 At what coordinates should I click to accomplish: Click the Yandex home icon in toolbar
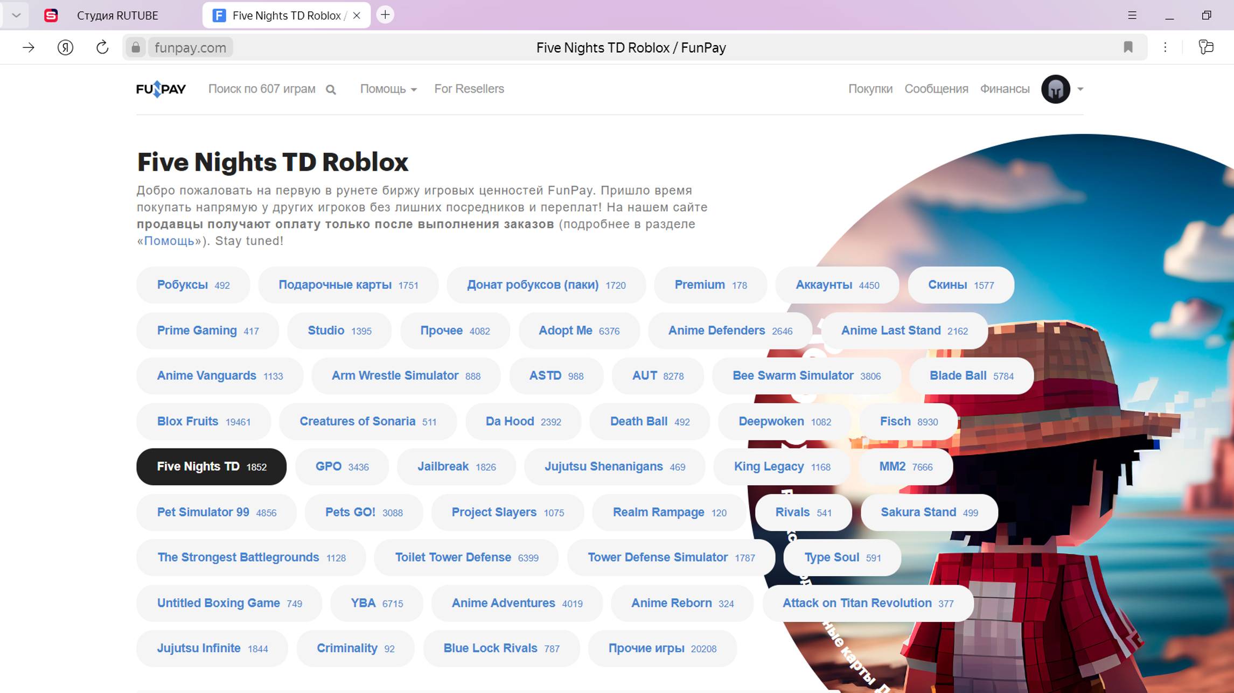[65, 47]
